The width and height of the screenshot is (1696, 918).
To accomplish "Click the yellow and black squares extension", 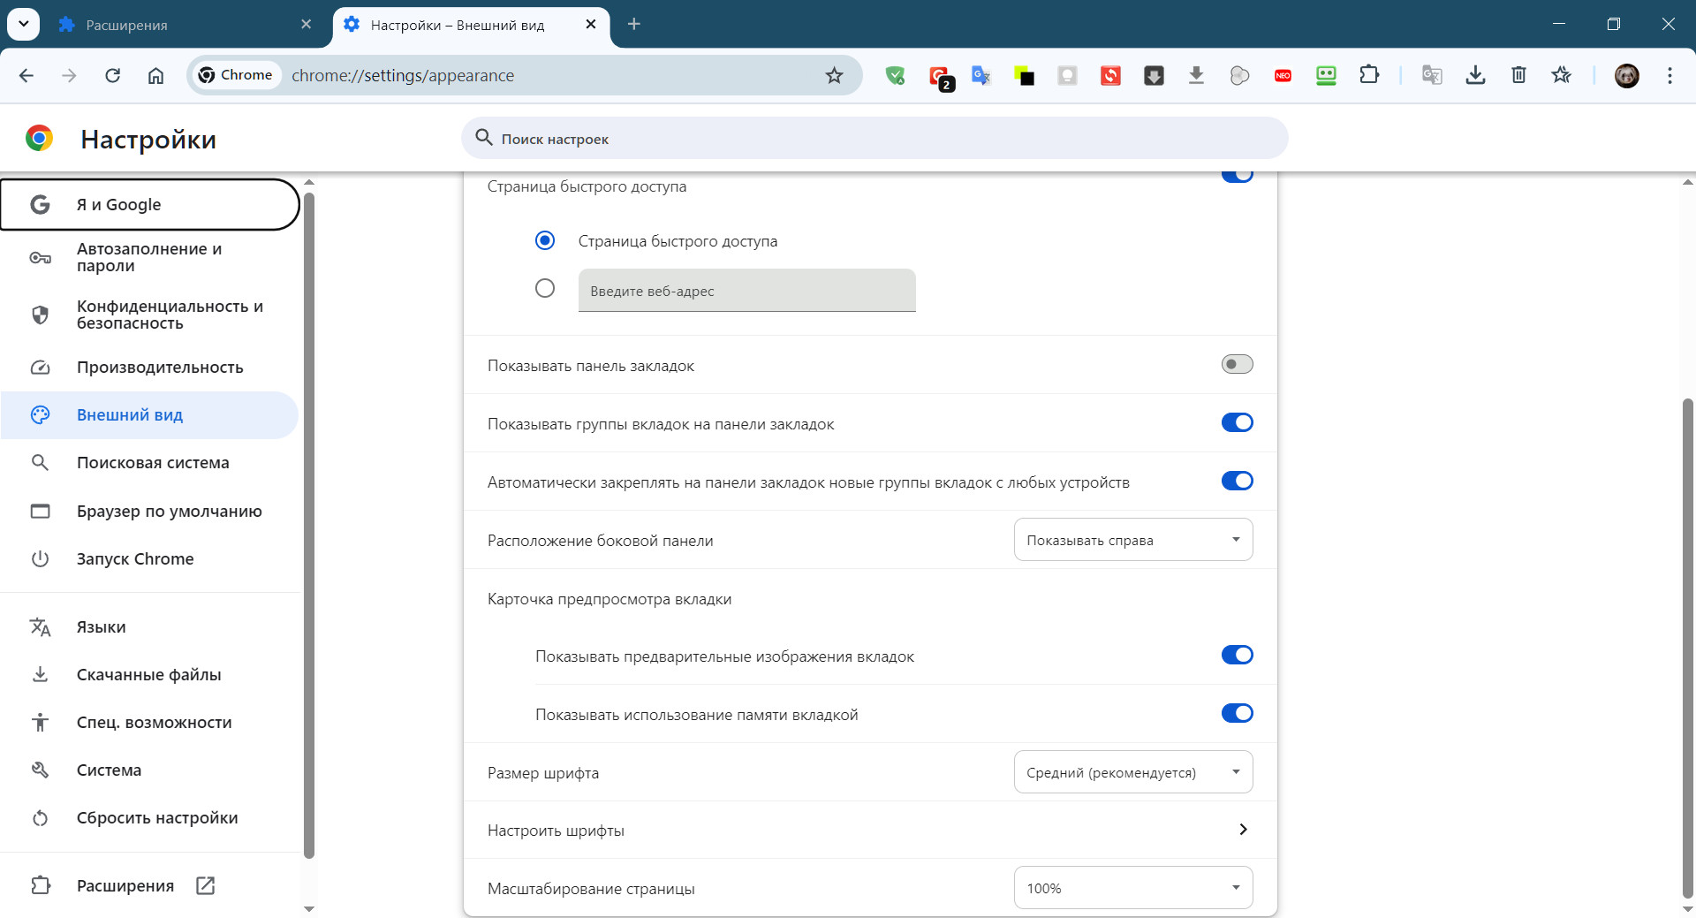I will point(1025,76).
